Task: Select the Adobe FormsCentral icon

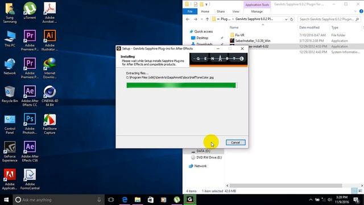Action: (30, 179)
